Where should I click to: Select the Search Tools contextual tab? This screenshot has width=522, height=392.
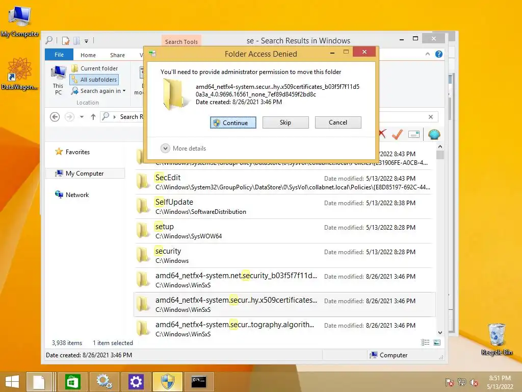(181, 42)
